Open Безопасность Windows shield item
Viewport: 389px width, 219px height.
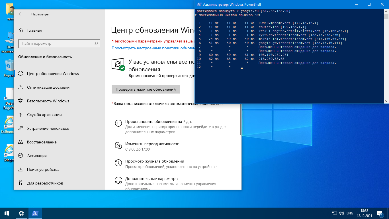tap(48, 101)
